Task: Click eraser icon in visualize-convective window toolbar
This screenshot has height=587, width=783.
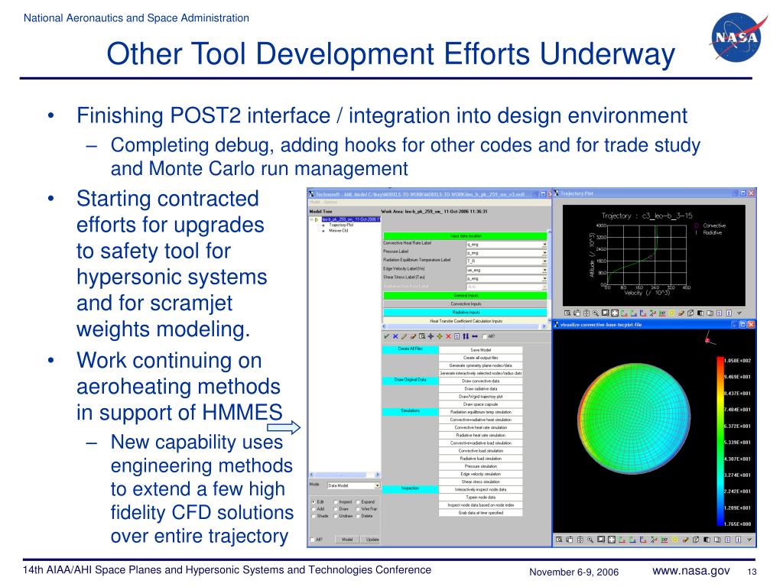Action: [x=686, y=540]
